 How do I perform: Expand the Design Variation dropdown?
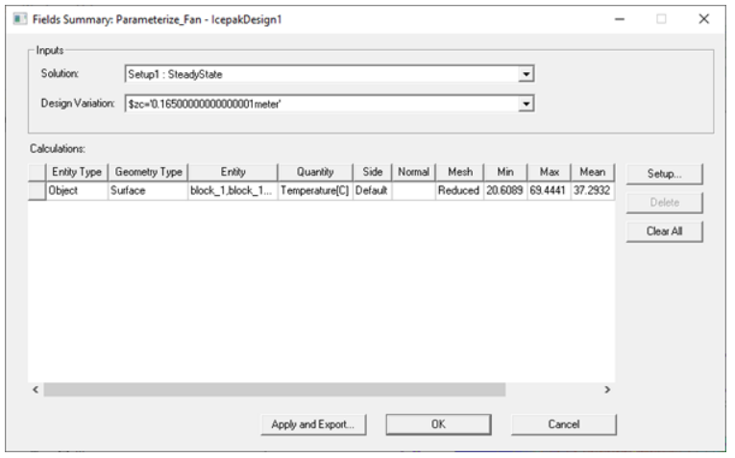[x=526, y=103]
